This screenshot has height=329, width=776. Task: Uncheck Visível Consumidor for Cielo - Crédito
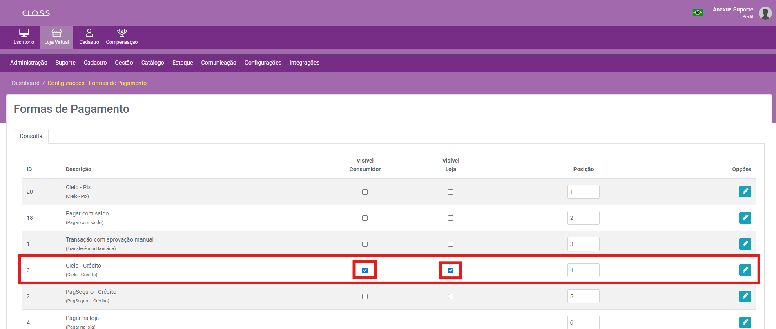tap(365, 270)
